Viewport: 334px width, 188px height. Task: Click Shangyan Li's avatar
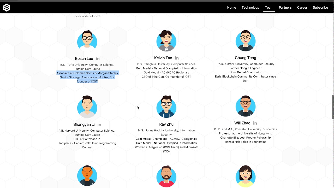tap(87, 107)
